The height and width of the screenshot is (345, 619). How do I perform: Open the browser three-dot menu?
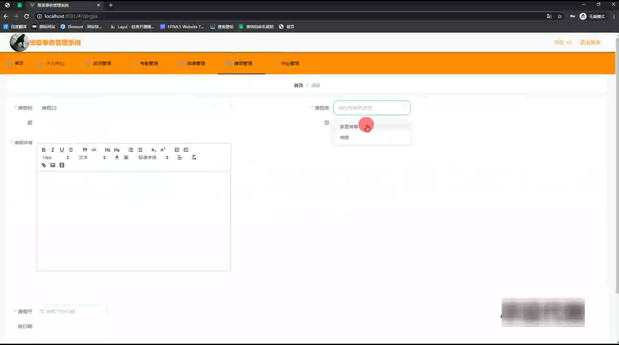(614, 16)
